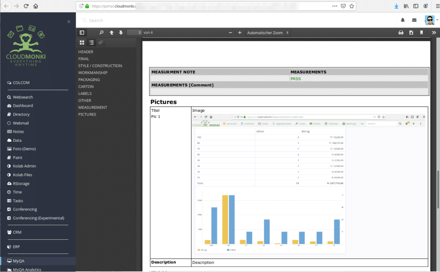The image size is (440, 272).
Task: Open Data in the sidebar
Action: pos(14,140)
